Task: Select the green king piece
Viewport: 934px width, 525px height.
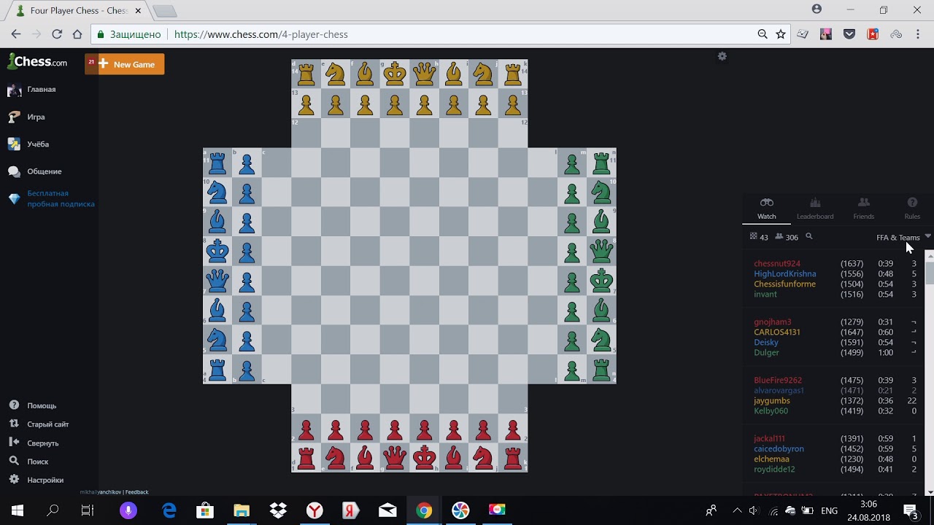Action: [x=601, y=281]
